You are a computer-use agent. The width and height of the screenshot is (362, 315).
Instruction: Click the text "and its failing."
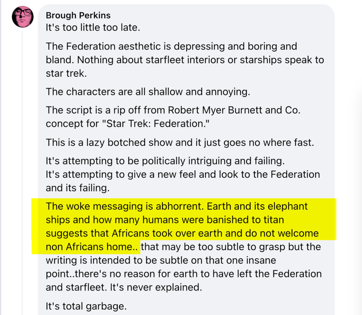(77, 188)
